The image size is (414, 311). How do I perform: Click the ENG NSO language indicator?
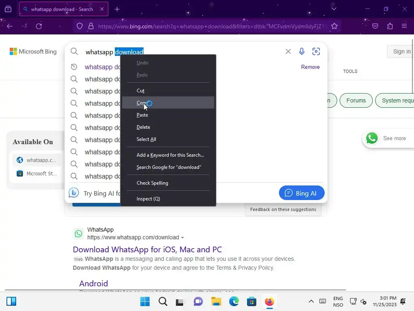click(338, 301)
